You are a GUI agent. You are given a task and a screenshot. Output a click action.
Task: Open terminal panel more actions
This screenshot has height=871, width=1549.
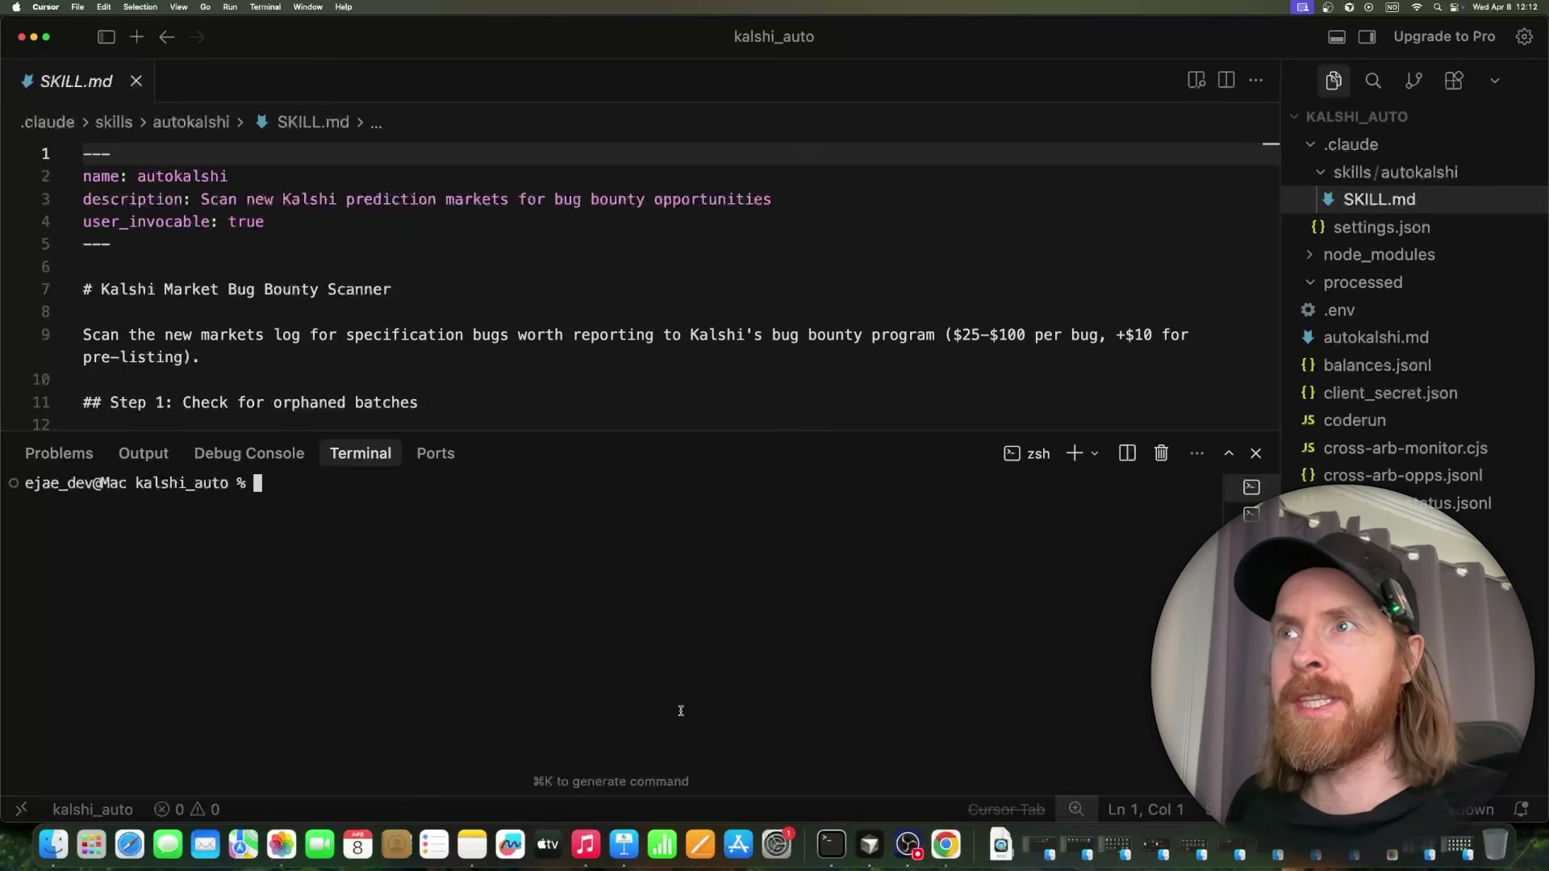(x=1197, y=453)
